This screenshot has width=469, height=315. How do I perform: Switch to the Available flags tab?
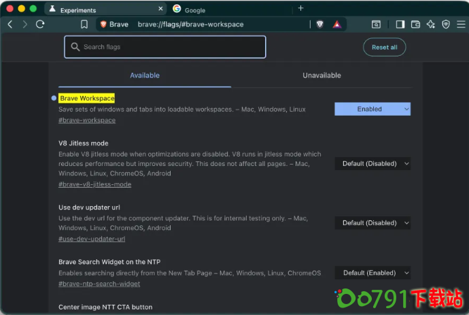145,76
